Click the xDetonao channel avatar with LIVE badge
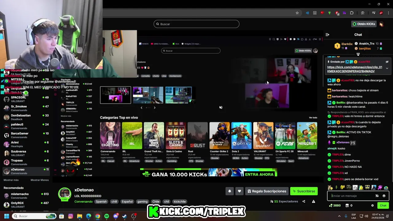393x221 pixels. point(64,194)
